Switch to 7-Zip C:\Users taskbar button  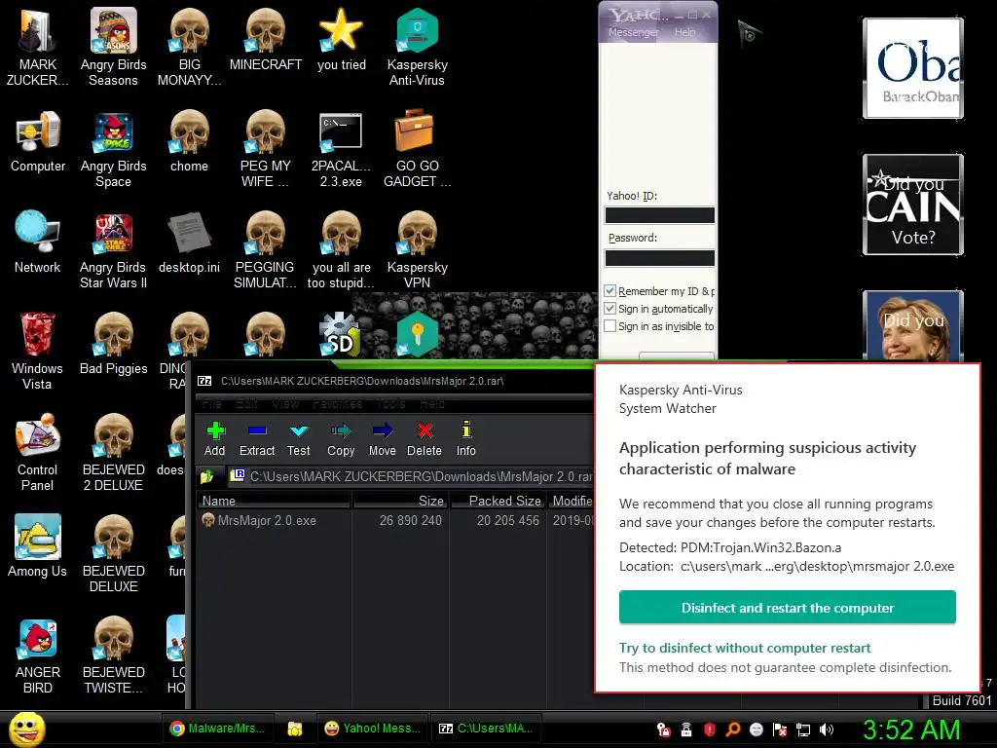click(487, 729)
